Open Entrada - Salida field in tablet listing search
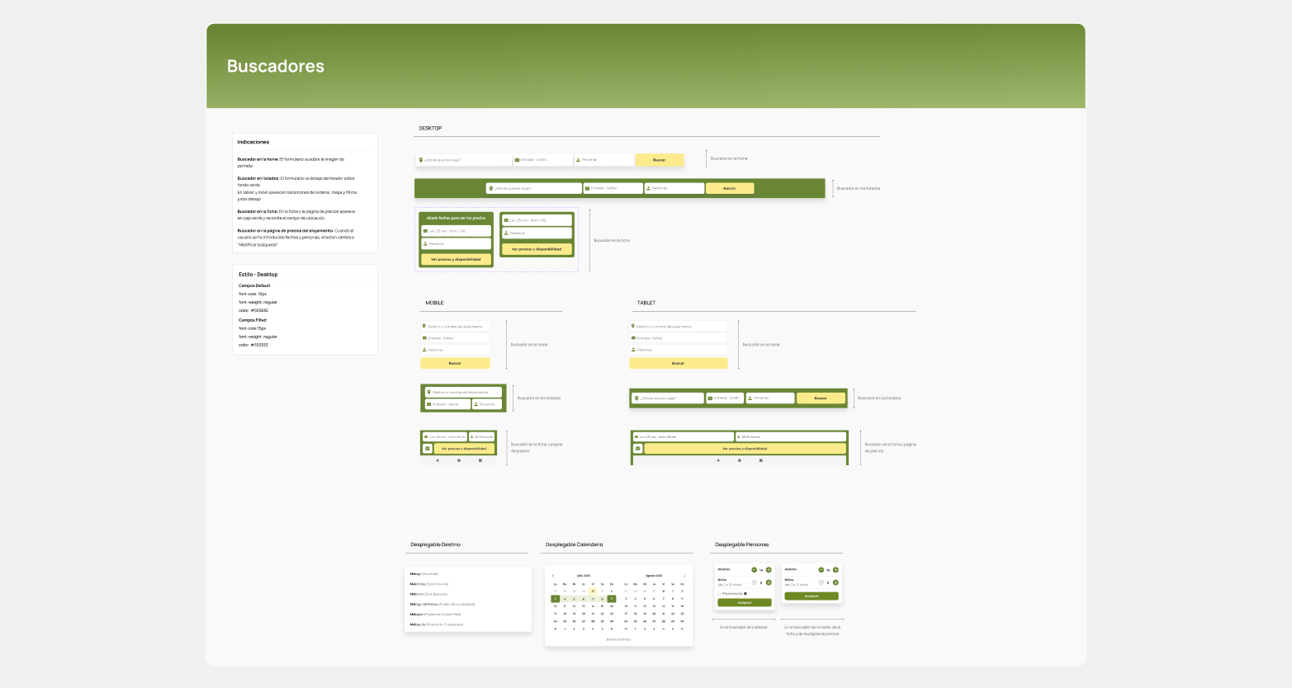 coord(725,398)
